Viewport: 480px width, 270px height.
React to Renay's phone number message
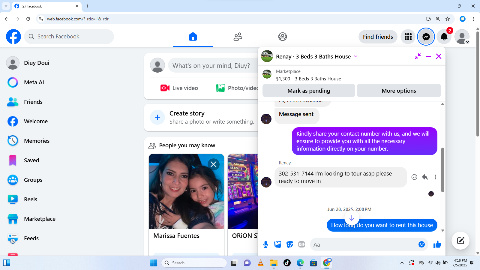(414, 177)
